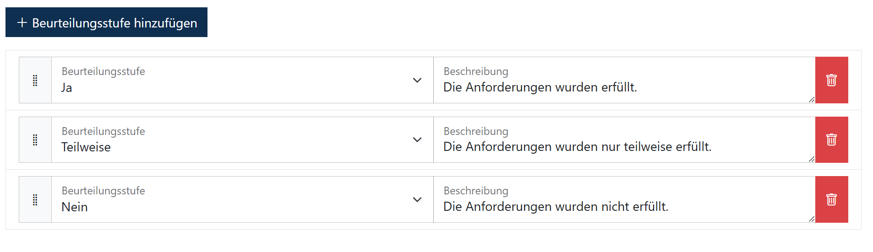Delete the Nein assessment level row
The width and height of the screenshot is (873, 252).
[x=831, y=199]
